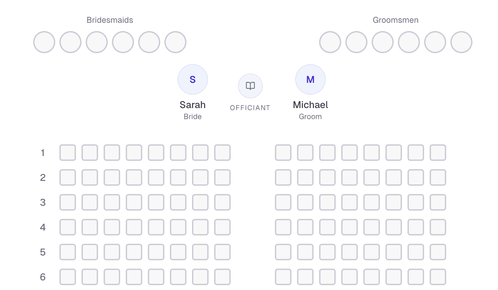This screenshot has width=498, height=290.
Task: Click the Groomsmen section heading
Action: 395,20
